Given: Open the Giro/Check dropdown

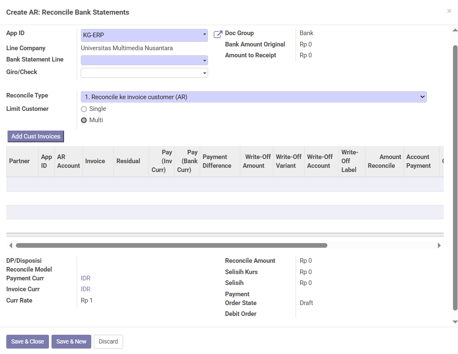Looking at the screenshot, I should coord(144,73).
